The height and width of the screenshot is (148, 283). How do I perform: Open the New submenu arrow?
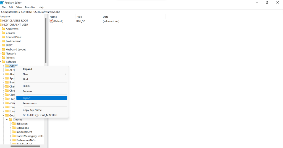point(65,74)
